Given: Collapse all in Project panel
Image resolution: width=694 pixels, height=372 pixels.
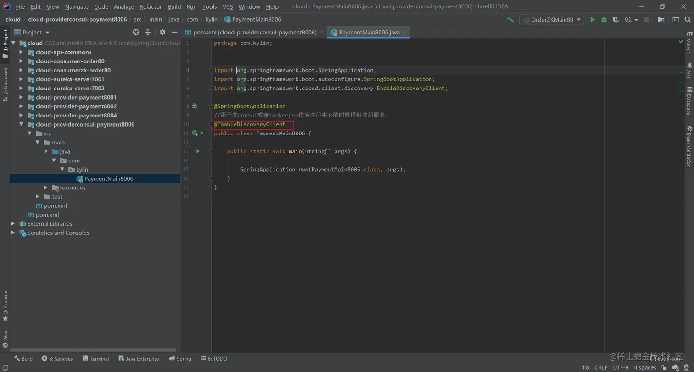Looking at the screenshot, I should coord(148,32).
